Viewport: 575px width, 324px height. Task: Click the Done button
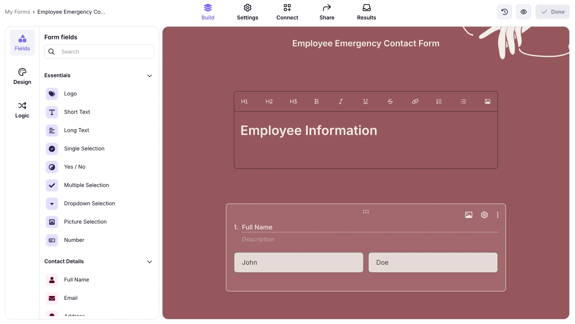pos(552,12)
